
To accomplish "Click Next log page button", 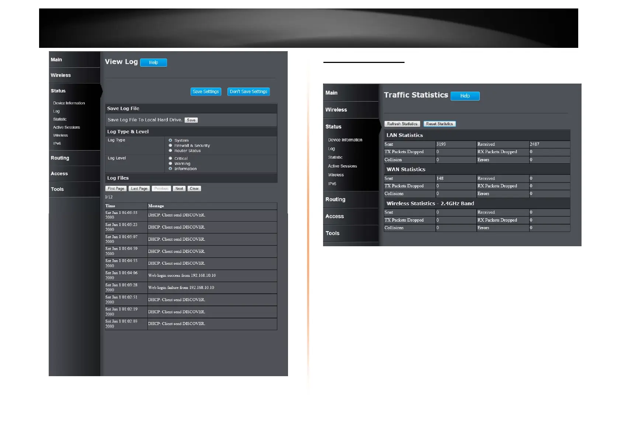I will coord(179,188).
